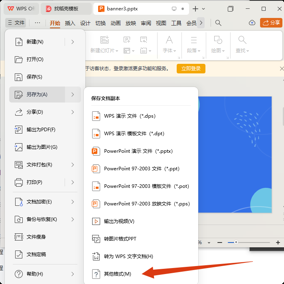
Task: Click 转为 WPS 文字文档(H) icon
Action: point(96,256)
